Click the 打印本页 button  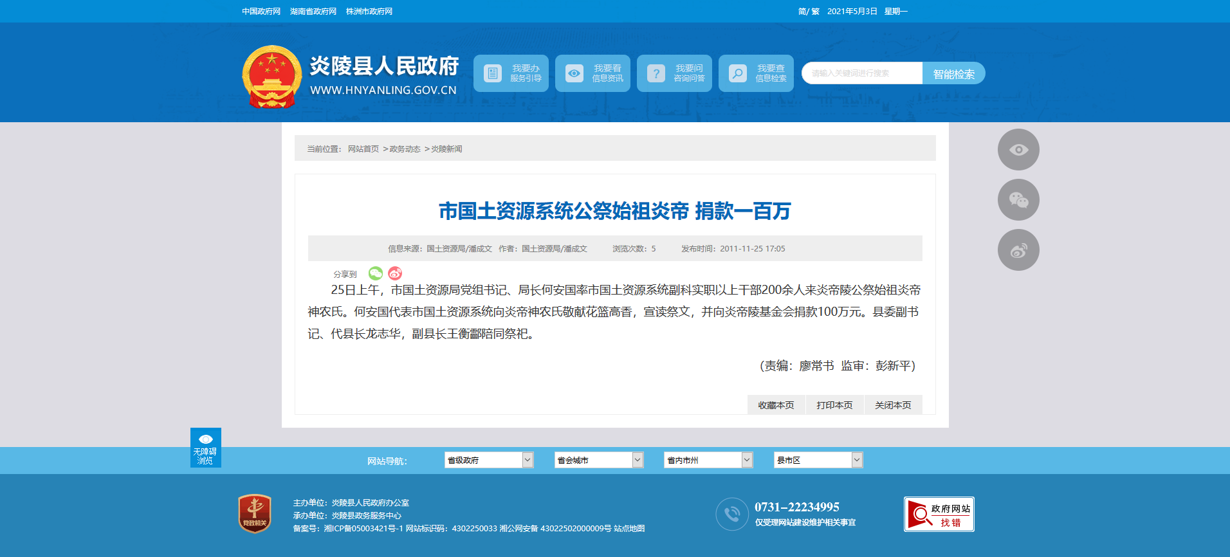pos(834,405)
